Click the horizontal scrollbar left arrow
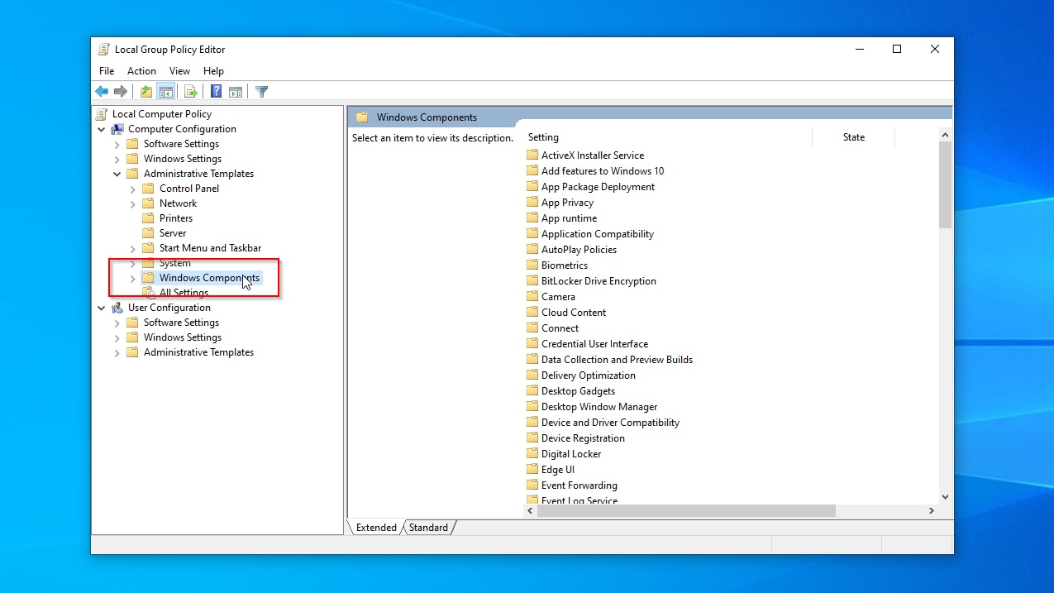This screenshot has height=593, width=1054. (531, 511)
